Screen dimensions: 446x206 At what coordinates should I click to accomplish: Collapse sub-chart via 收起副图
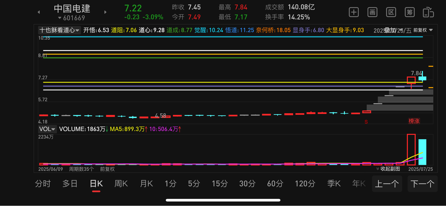coord(388,169)
